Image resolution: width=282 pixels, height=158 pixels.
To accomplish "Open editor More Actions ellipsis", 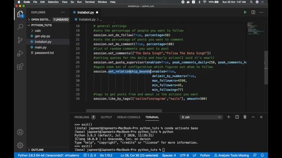I will pos(261,12).
